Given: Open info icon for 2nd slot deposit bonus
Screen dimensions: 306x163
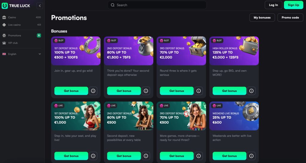Looking at the screenshot, I should click(x=146, y=91).
